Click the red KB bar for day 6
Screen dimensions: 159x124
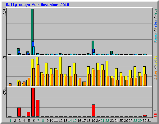[x=33, y=102]
